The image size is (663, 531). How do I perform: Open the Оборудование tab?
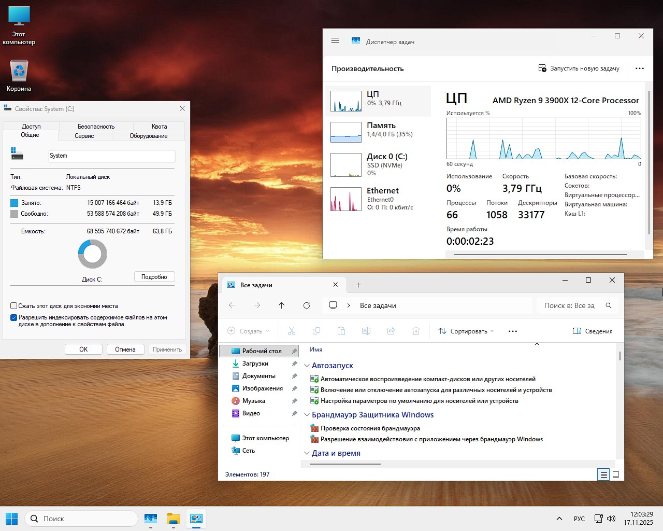click(x=148, y=136)
